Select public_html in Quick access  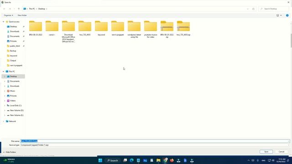(15, 46)
